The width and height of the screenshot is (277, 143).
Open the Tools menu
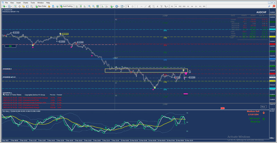point(33,3)
